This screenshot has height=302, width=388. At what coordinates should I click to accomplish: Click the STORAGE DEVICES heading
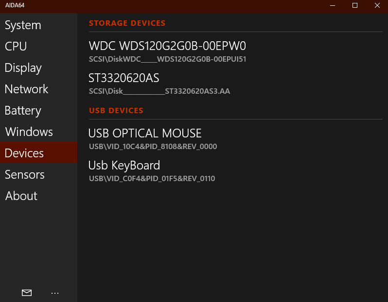[127, 23]
